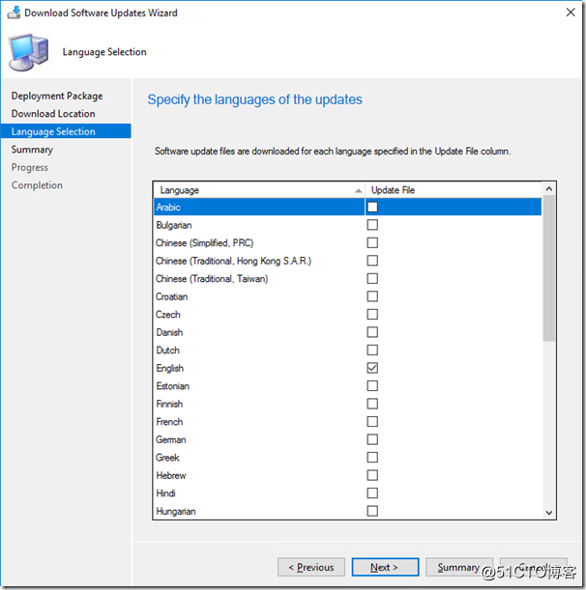Image resolution: width=586 pixels, height=590 pixels.
Task: Click the Language column sort arrow
Action: (x=359, y=191)
